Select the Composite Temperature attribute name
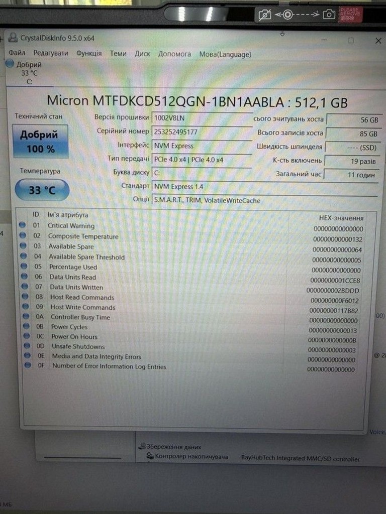Image resolution: width=386 pixels, height=514 pixels. pyautogui.click(x=83, y=236)
